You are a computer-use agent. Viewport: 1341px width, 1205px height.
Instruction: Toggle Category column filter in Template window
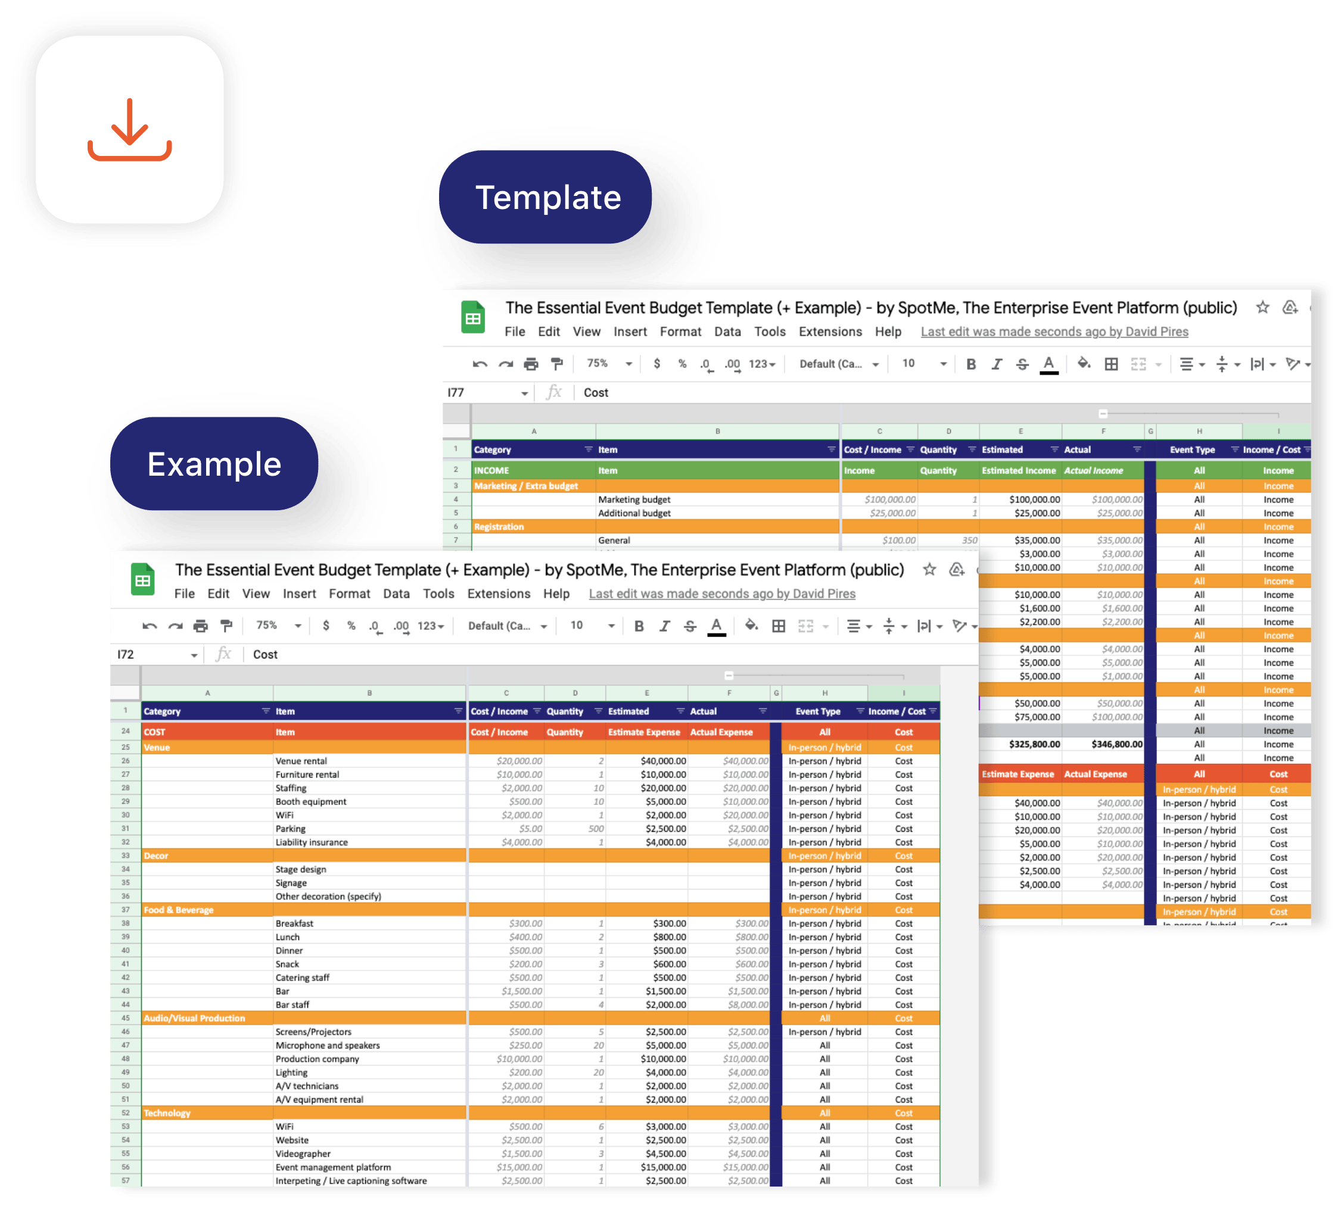click(589, 449)
